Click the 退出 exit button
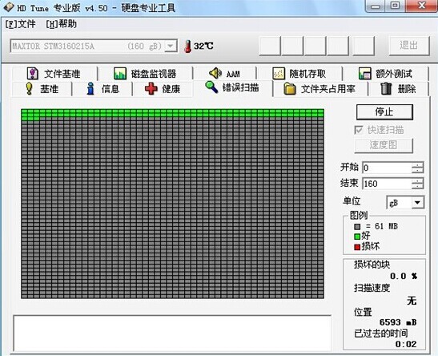438x356 pixels. click(x=409, y=46)
